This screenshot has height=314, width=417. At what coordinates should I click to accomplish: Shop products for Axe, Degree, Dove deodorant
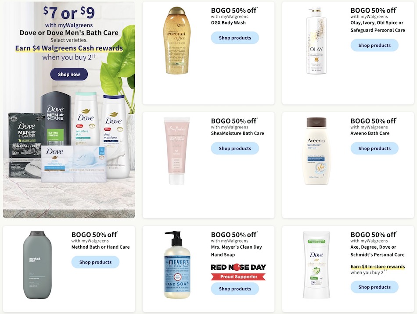tap(374, 287)
